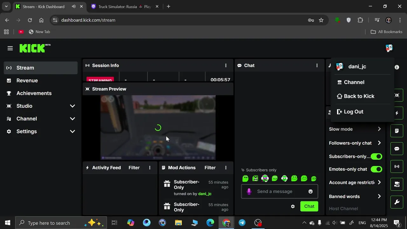This screenshot has width=407, height=229.
Task: Switch to Truck Simulator: Russia tab
Action: 124,6
